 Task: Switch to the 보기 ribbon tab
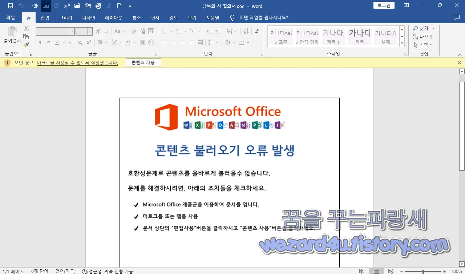192,17
